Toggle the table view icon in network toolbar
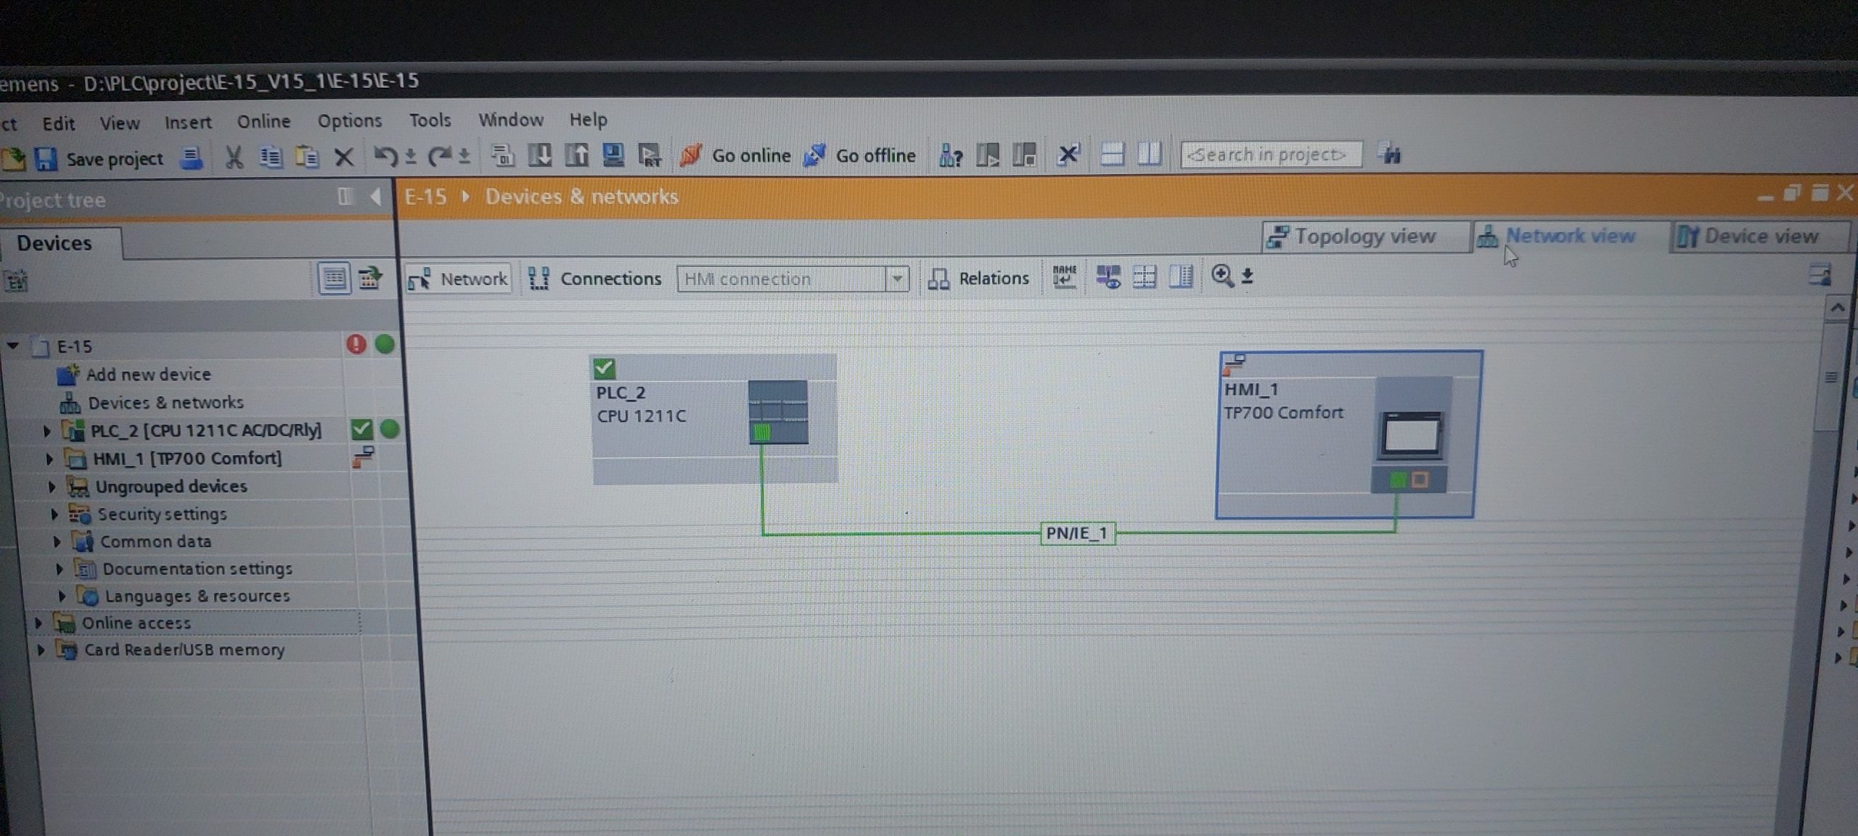This screenshot has height=836, width=1858. (1145, 276)
